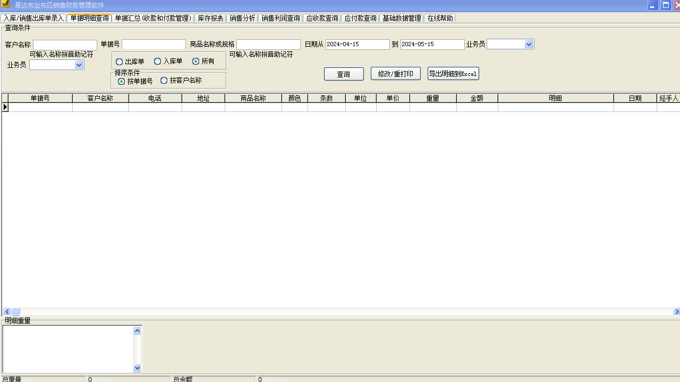Expand the 业务员 dropdown below 客户名称 field
Viewport: 680px width, 382px height.
click(79, 64)
